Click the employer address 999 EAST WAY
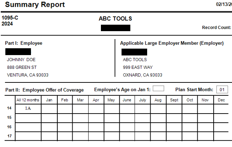The height and width of the screenshot is (147, 232). coord(138,67)
